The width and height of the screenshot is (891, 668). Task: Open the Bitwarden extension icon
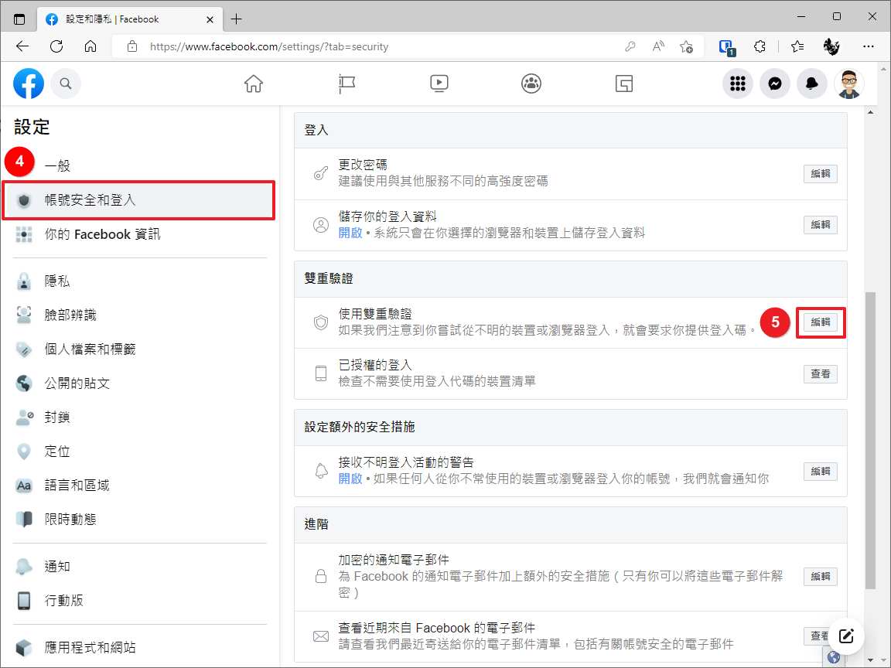pyautogui.click(x=727, y=47)
